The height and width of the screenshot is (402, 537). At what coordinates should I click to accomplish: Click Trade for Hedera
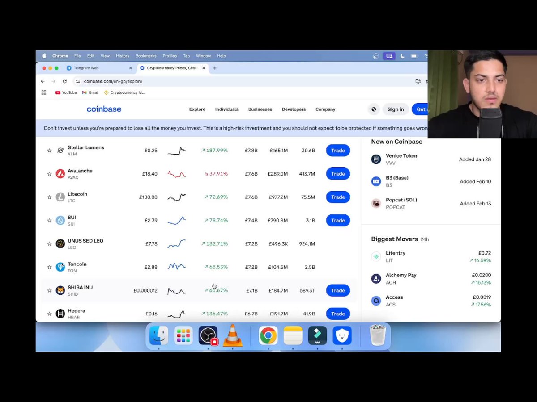[x=338, y=314]
